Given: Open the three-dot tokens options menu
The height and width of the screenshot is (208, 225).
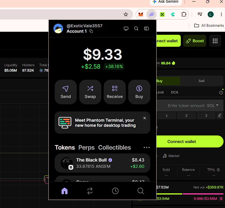Looking at the screenshot, I should (147, 147).
